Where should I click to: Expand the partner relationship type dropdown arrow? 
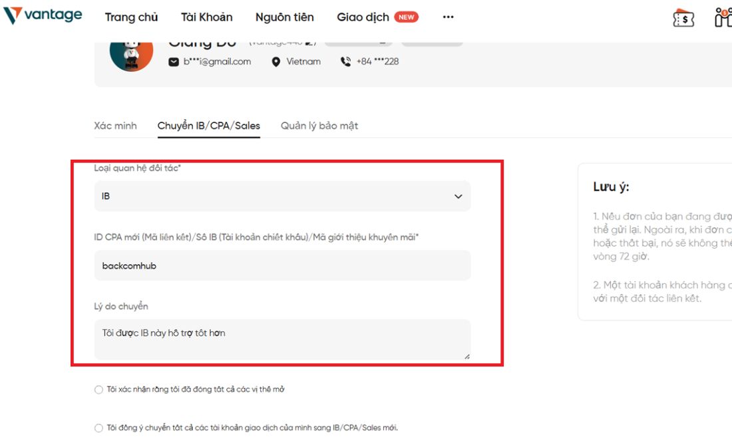(x=458, y=196)
